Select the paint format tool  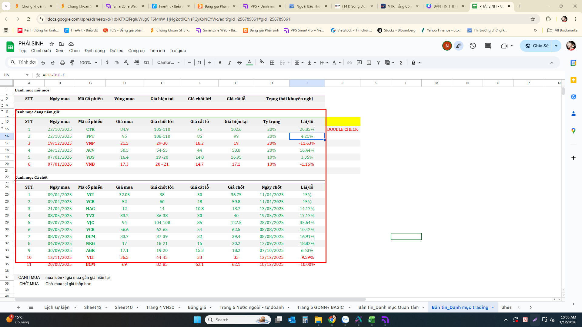[x=72, y=63]
